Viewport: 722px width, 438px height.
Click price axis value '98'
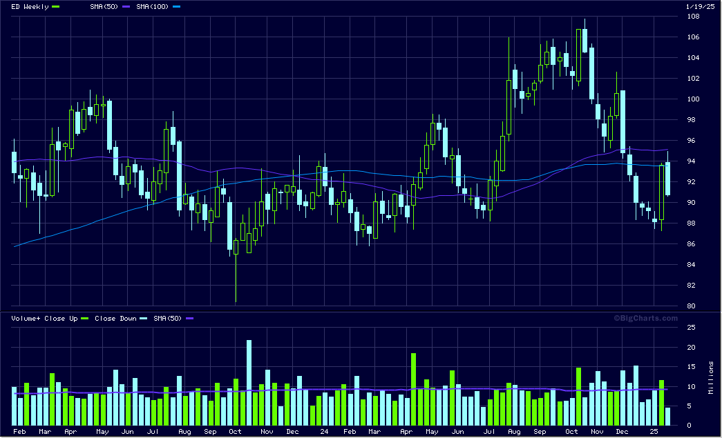pyautogui.click(x=691, y=120)
